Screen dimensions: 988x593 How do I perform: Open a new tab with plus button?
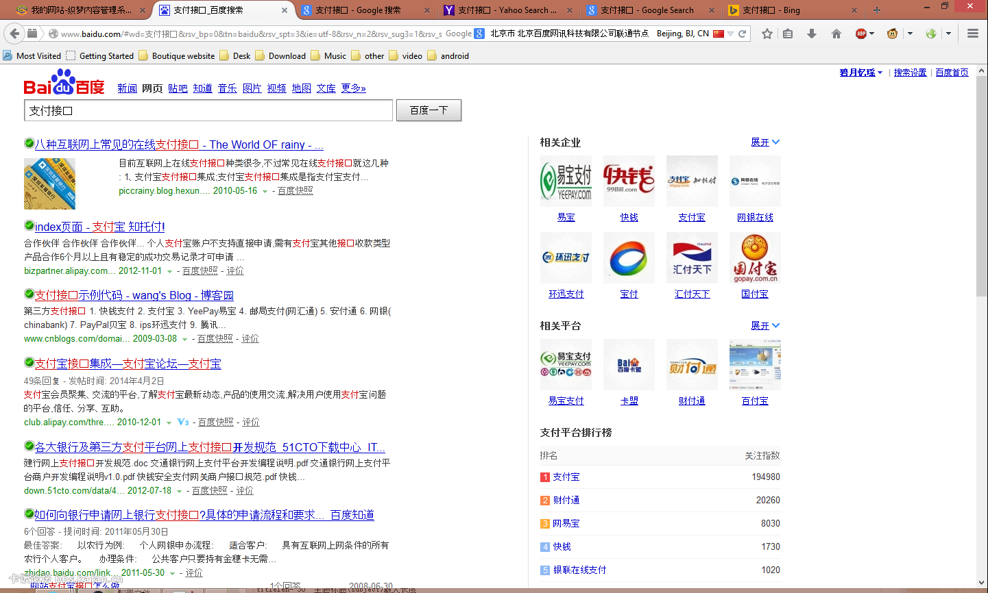[876, 10]
